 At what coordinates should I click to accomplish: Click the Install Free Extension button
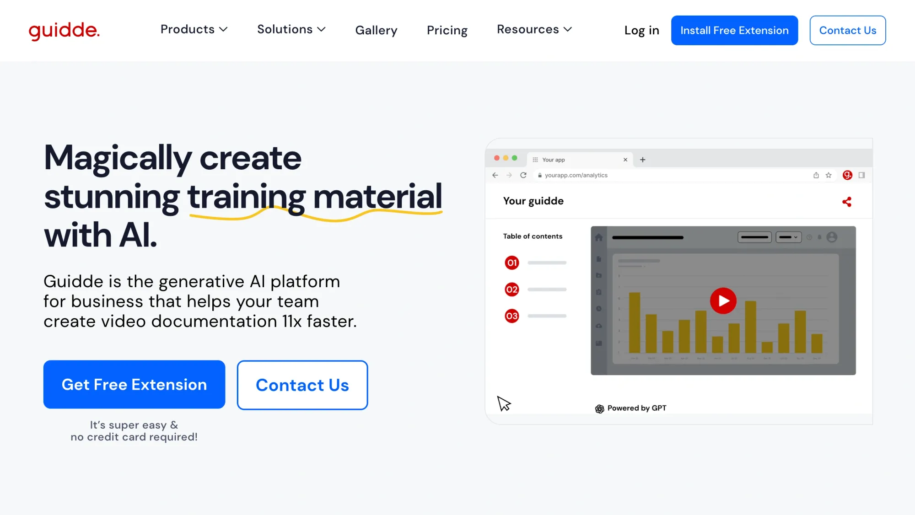point(734,30)
